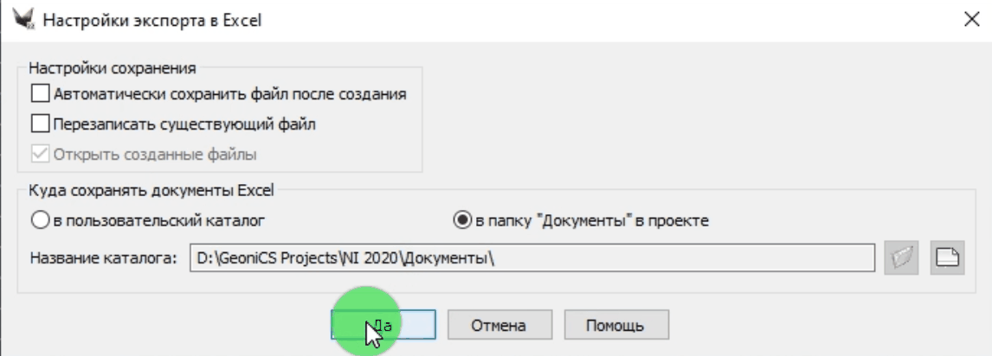The width and height of the screenshot is (992, 356).
Task: Open help via 'Помощь' button
Action: click(x=615, y=326)
